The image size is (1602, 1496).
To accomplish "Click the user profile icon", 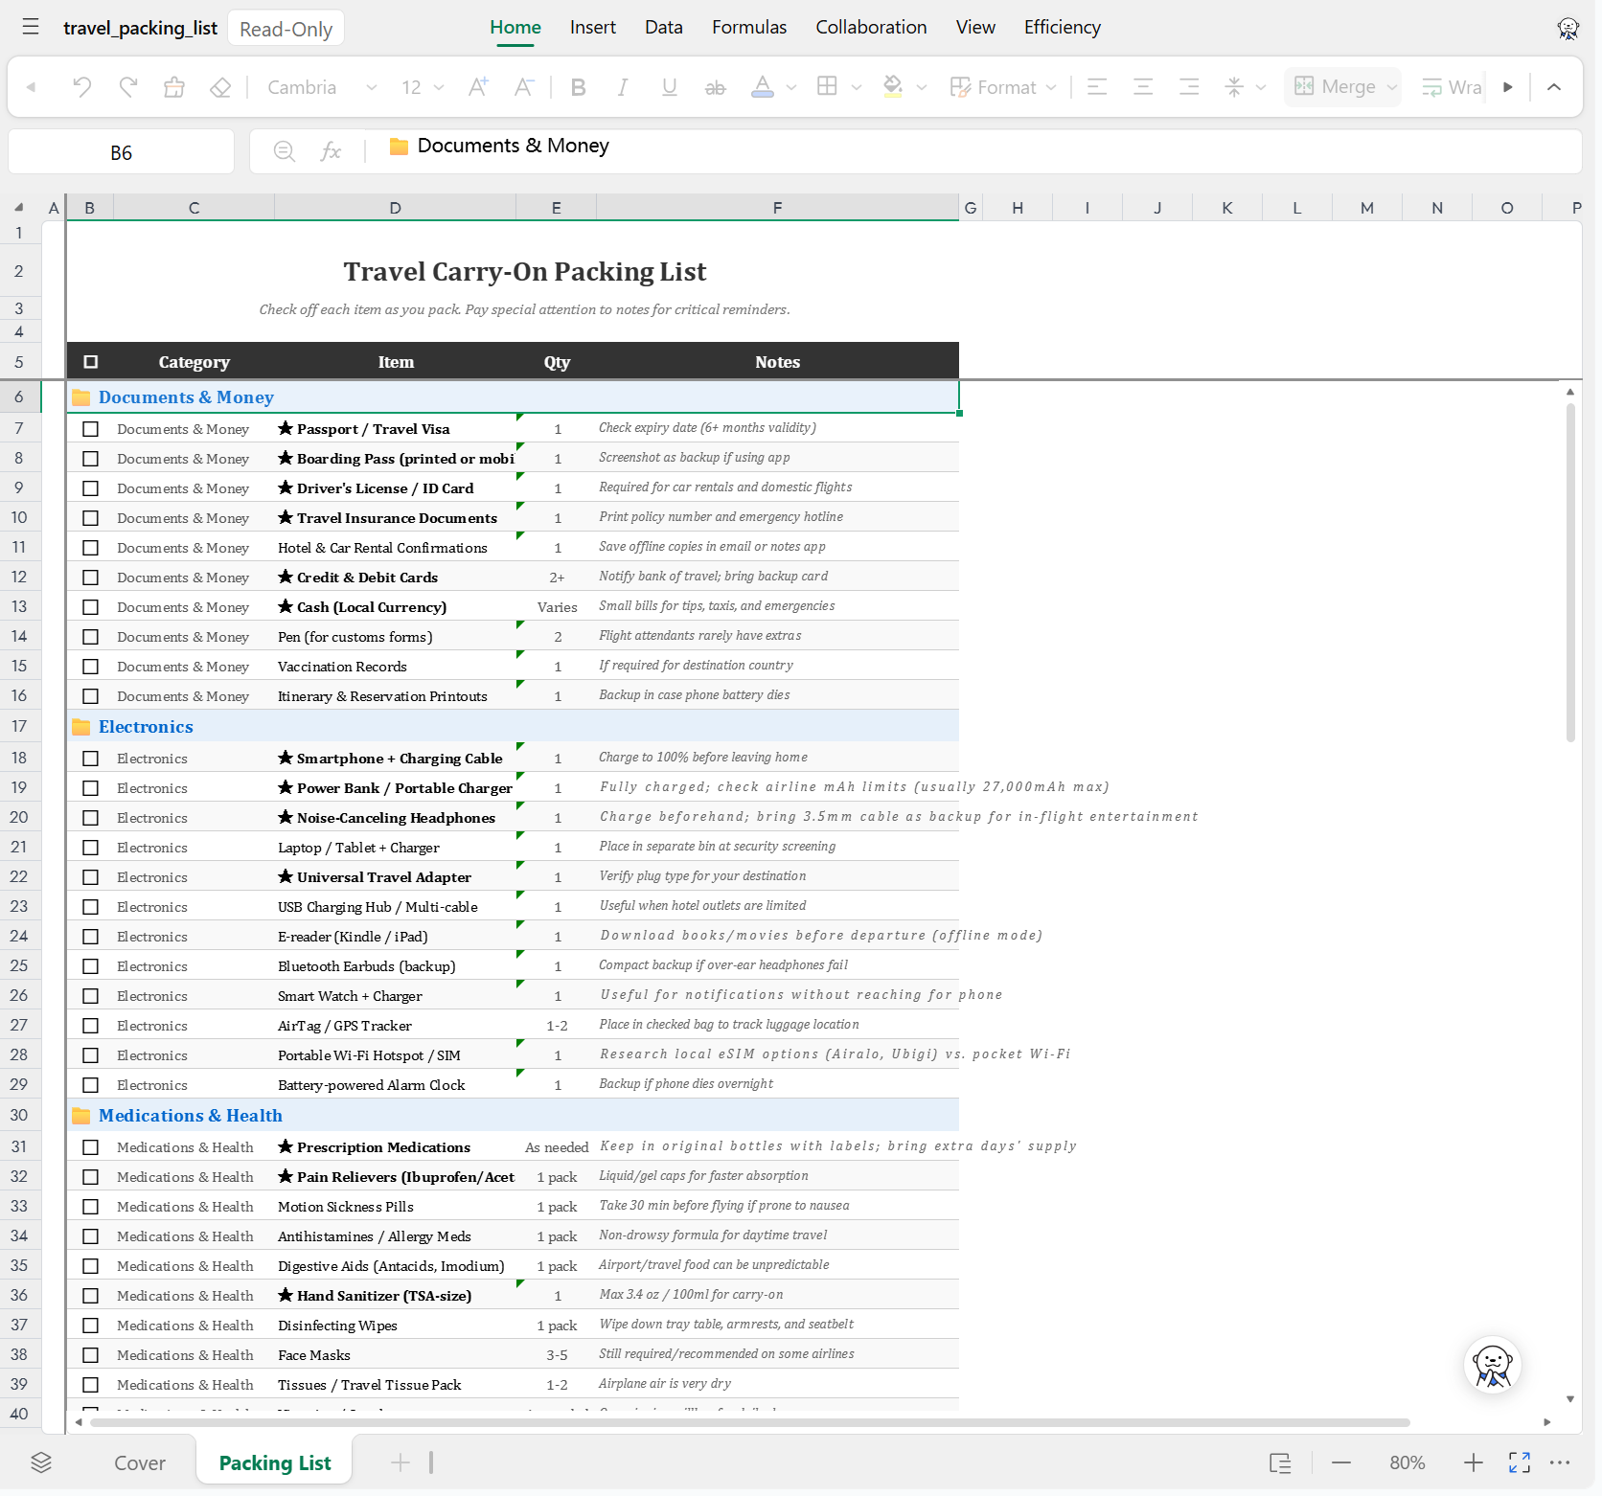I will 1568,28.
